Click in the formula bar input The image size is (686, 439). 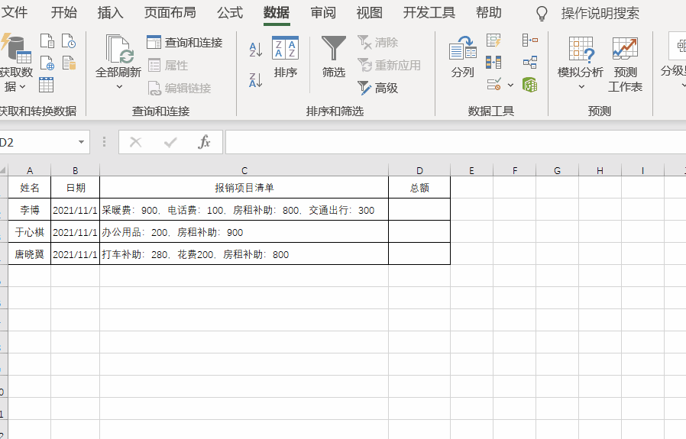click(x=455, y=142)
